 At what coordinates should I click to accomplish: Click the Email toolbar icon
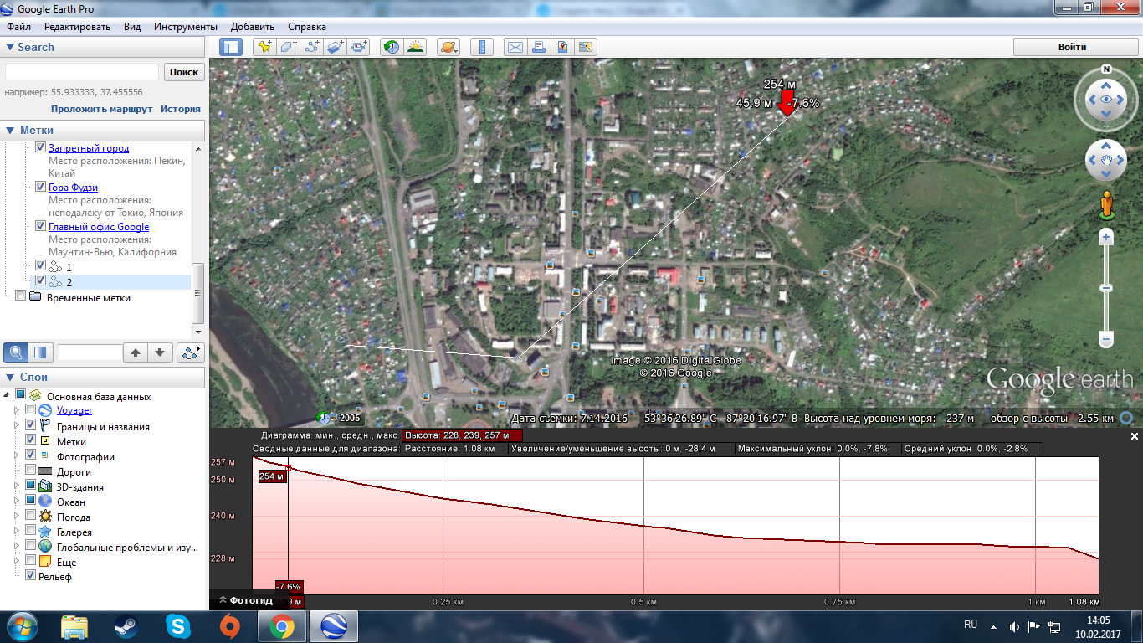point(515,47)
